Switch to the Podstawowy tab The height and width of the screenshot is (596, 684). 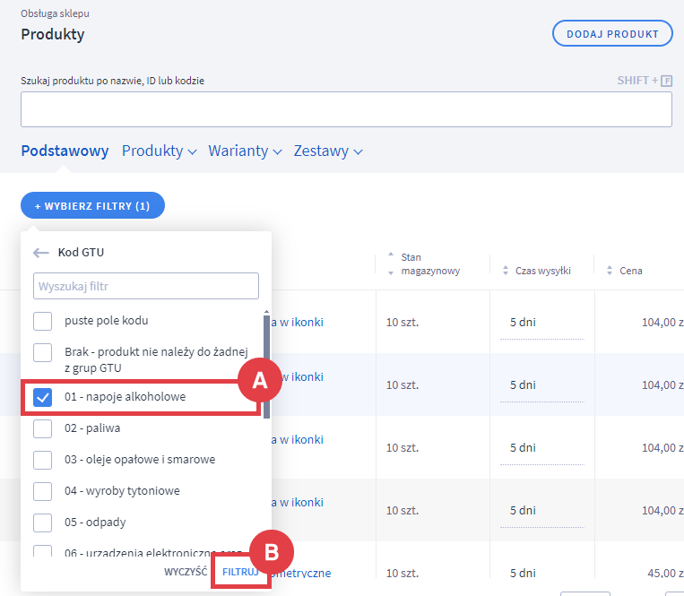(65, 151)
